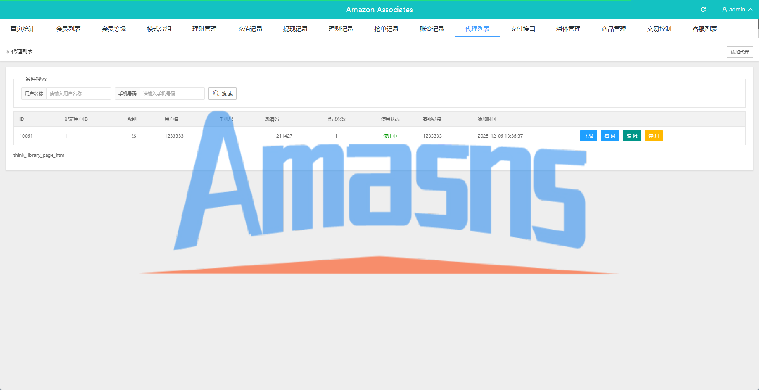Switch to 抢单记录 tab
The image size is (759, 390).
(x=386, y=29)
